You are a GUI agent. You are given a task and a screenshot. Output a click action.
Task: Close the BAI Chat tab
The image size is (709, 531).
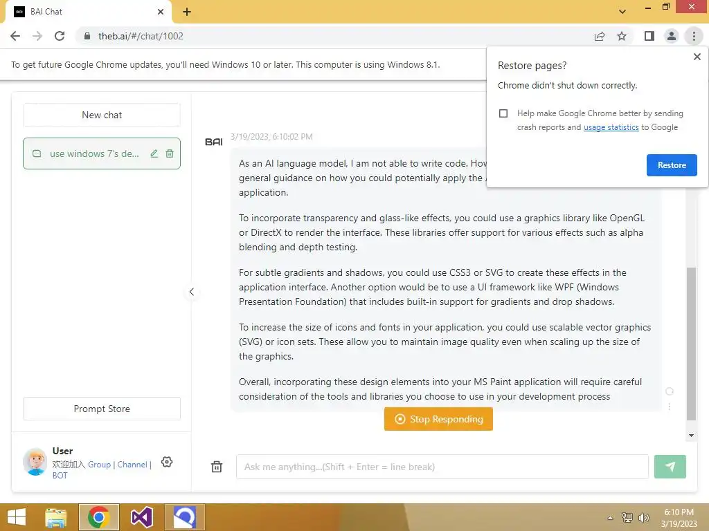coord(161,12)
